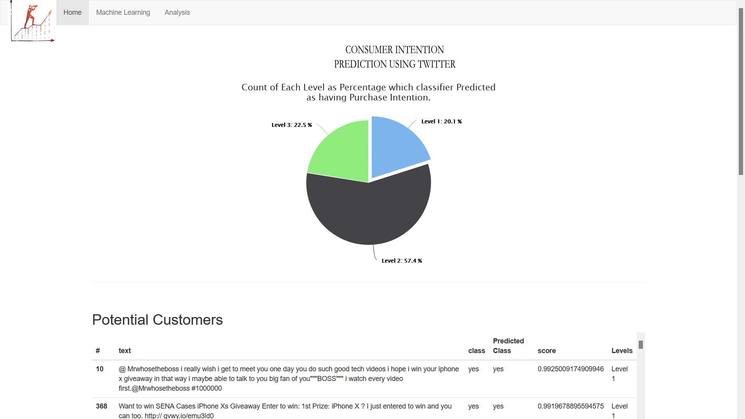Select tweet row number 10
The width and height of the screenshot is (745, 419).
pyautogui.click(x=99, y=369)
